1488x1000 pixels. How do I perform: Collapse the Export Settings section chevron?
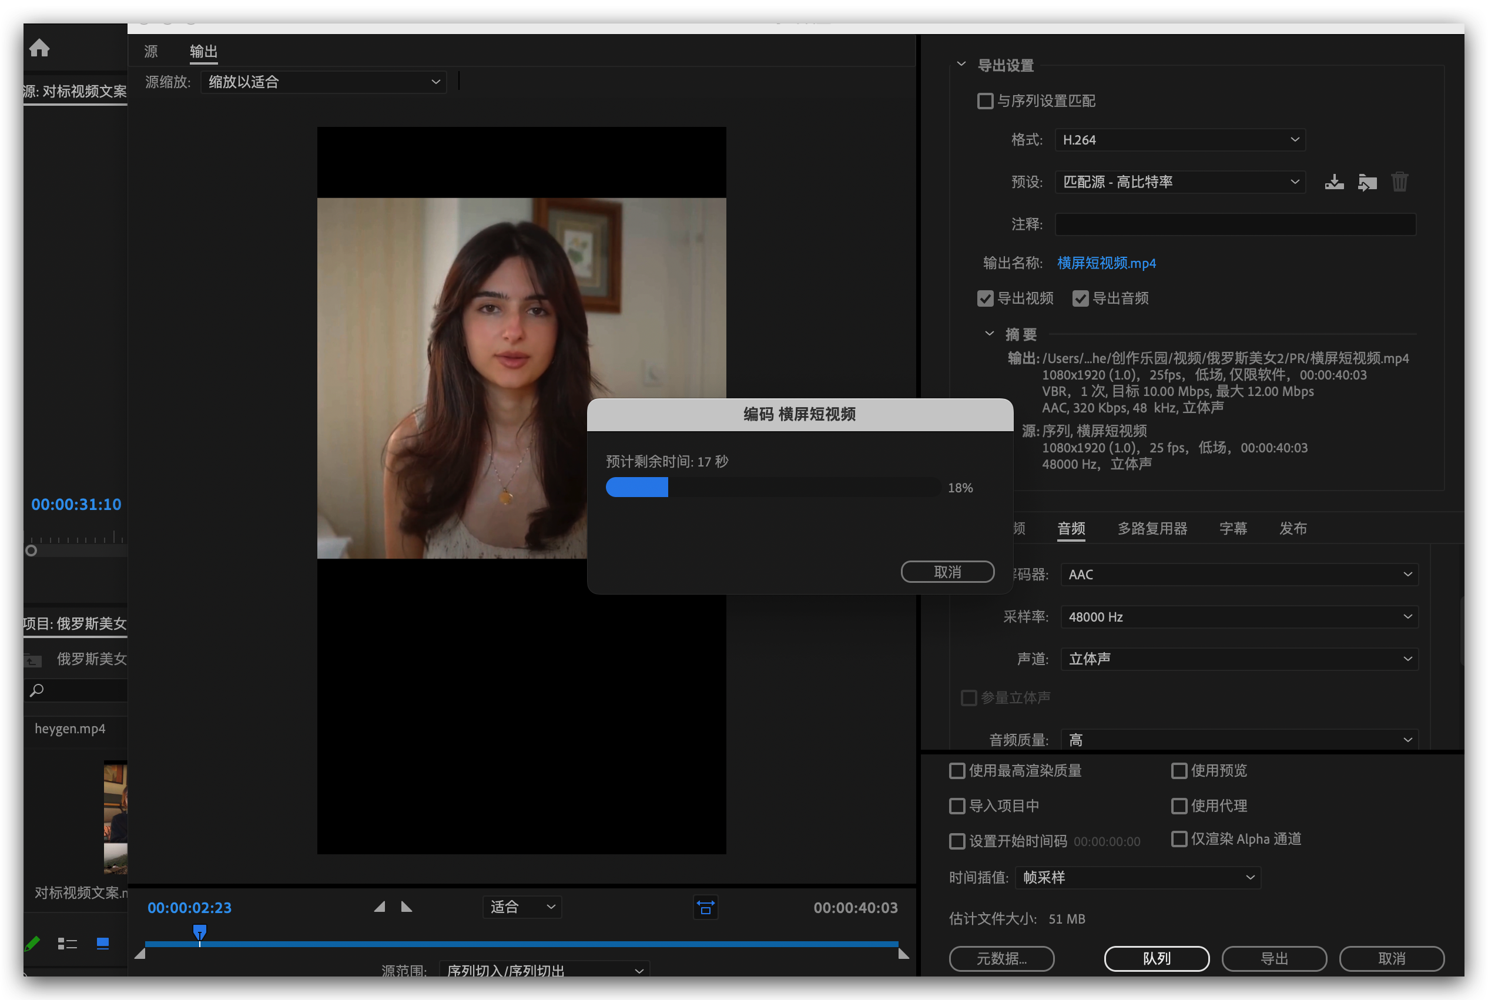[x=961, y=65]
